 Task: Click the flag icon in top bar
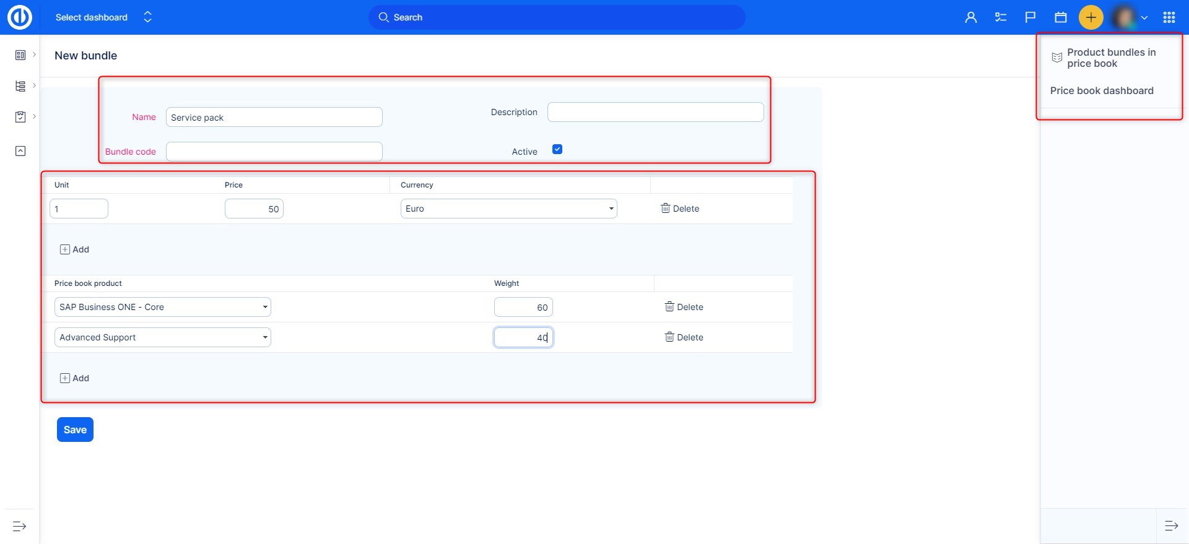pos(1030,17)
